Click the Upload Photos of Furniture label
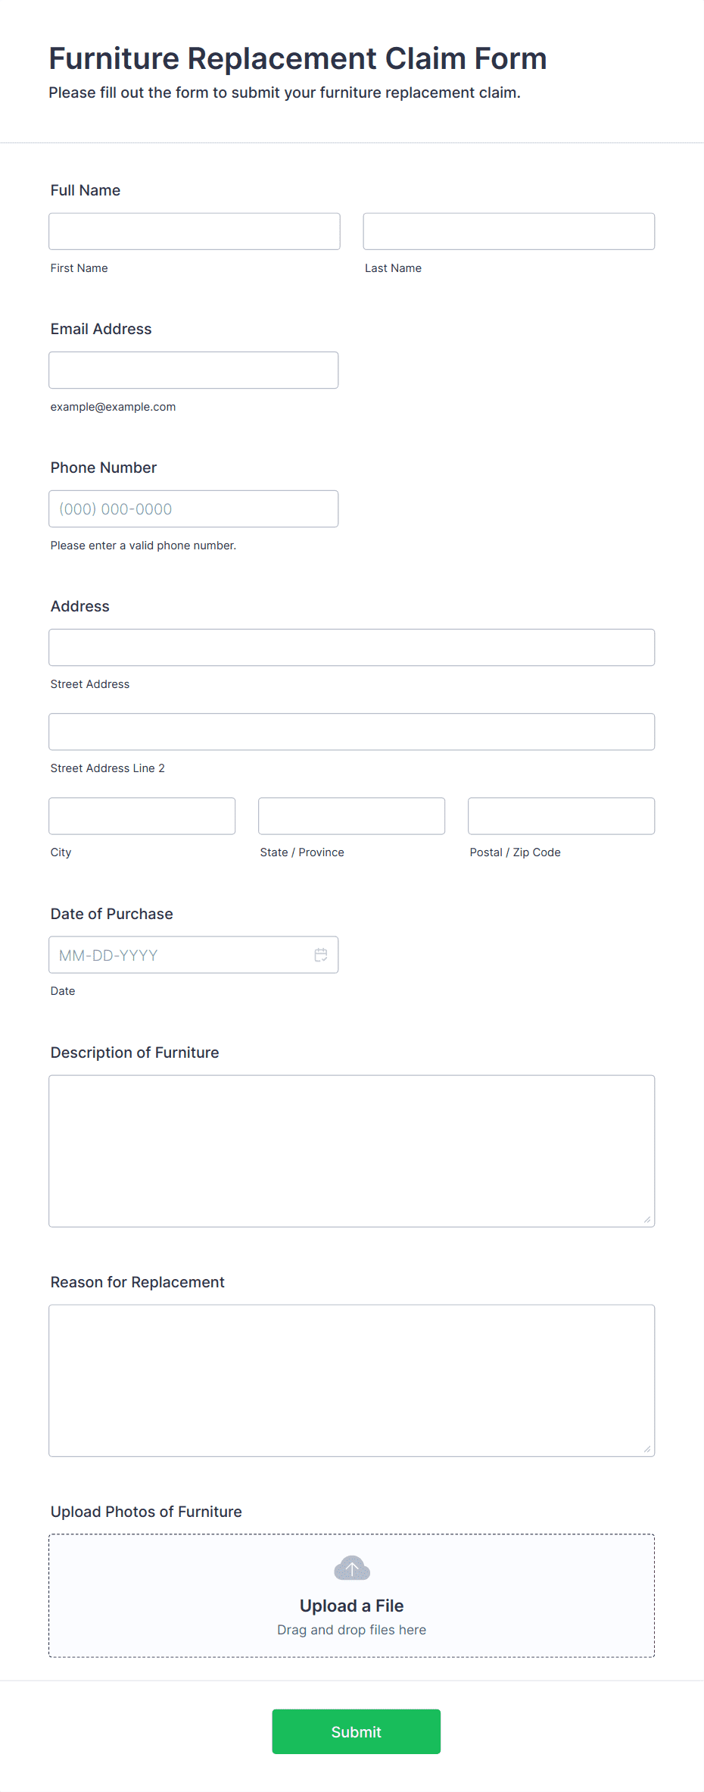 [x=146, y=1512]
